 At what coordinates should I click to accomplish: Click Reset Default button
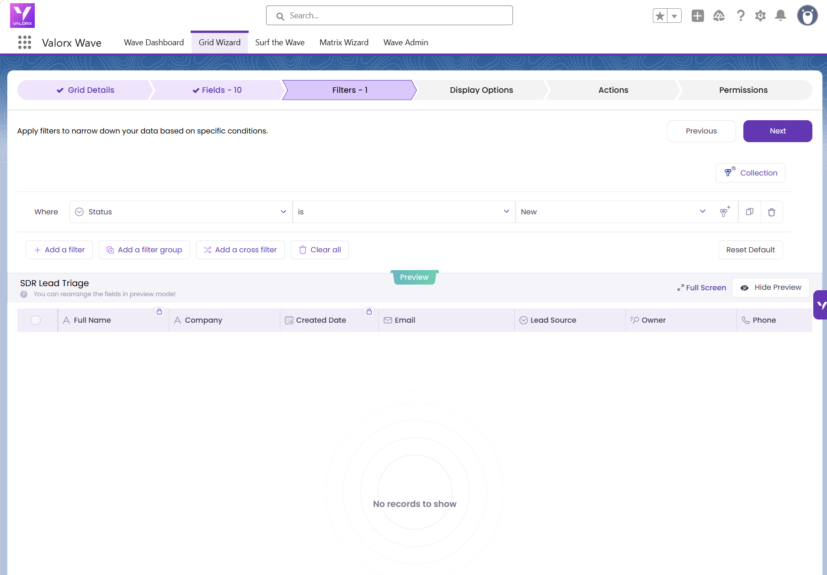[751, 250]
